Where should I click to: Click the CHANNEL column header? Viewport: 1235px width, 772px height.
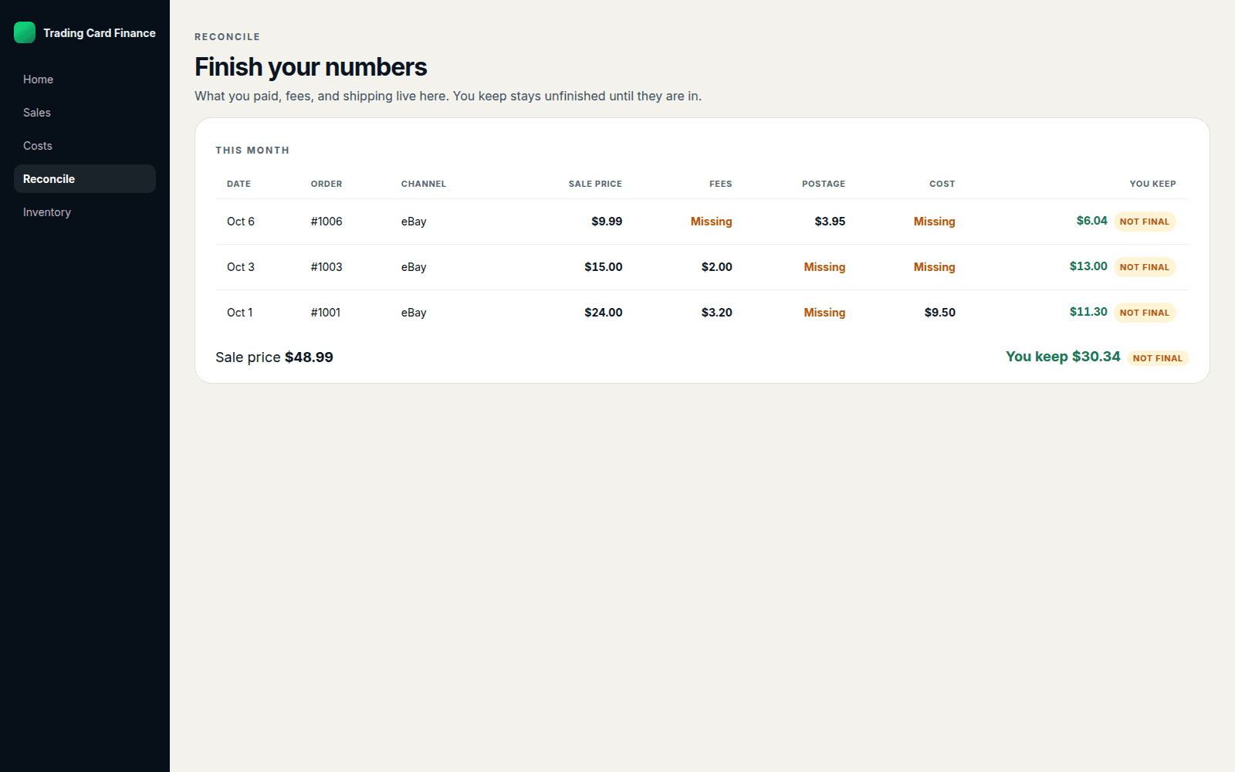(x=424, y=184)
